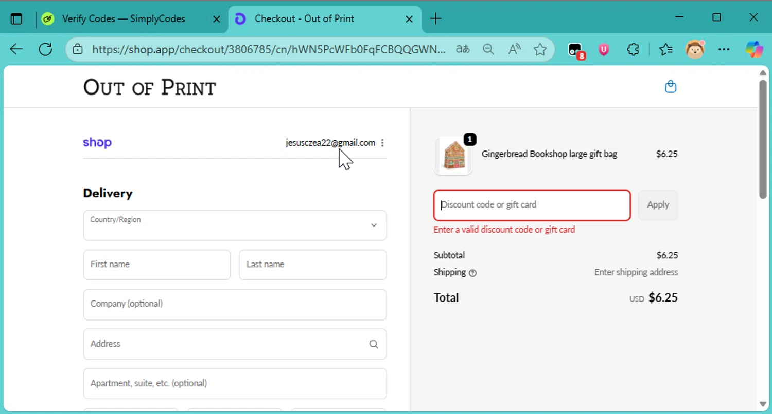Open Settings and more menu
Screen dimensions: 772x414
point(724,49)
